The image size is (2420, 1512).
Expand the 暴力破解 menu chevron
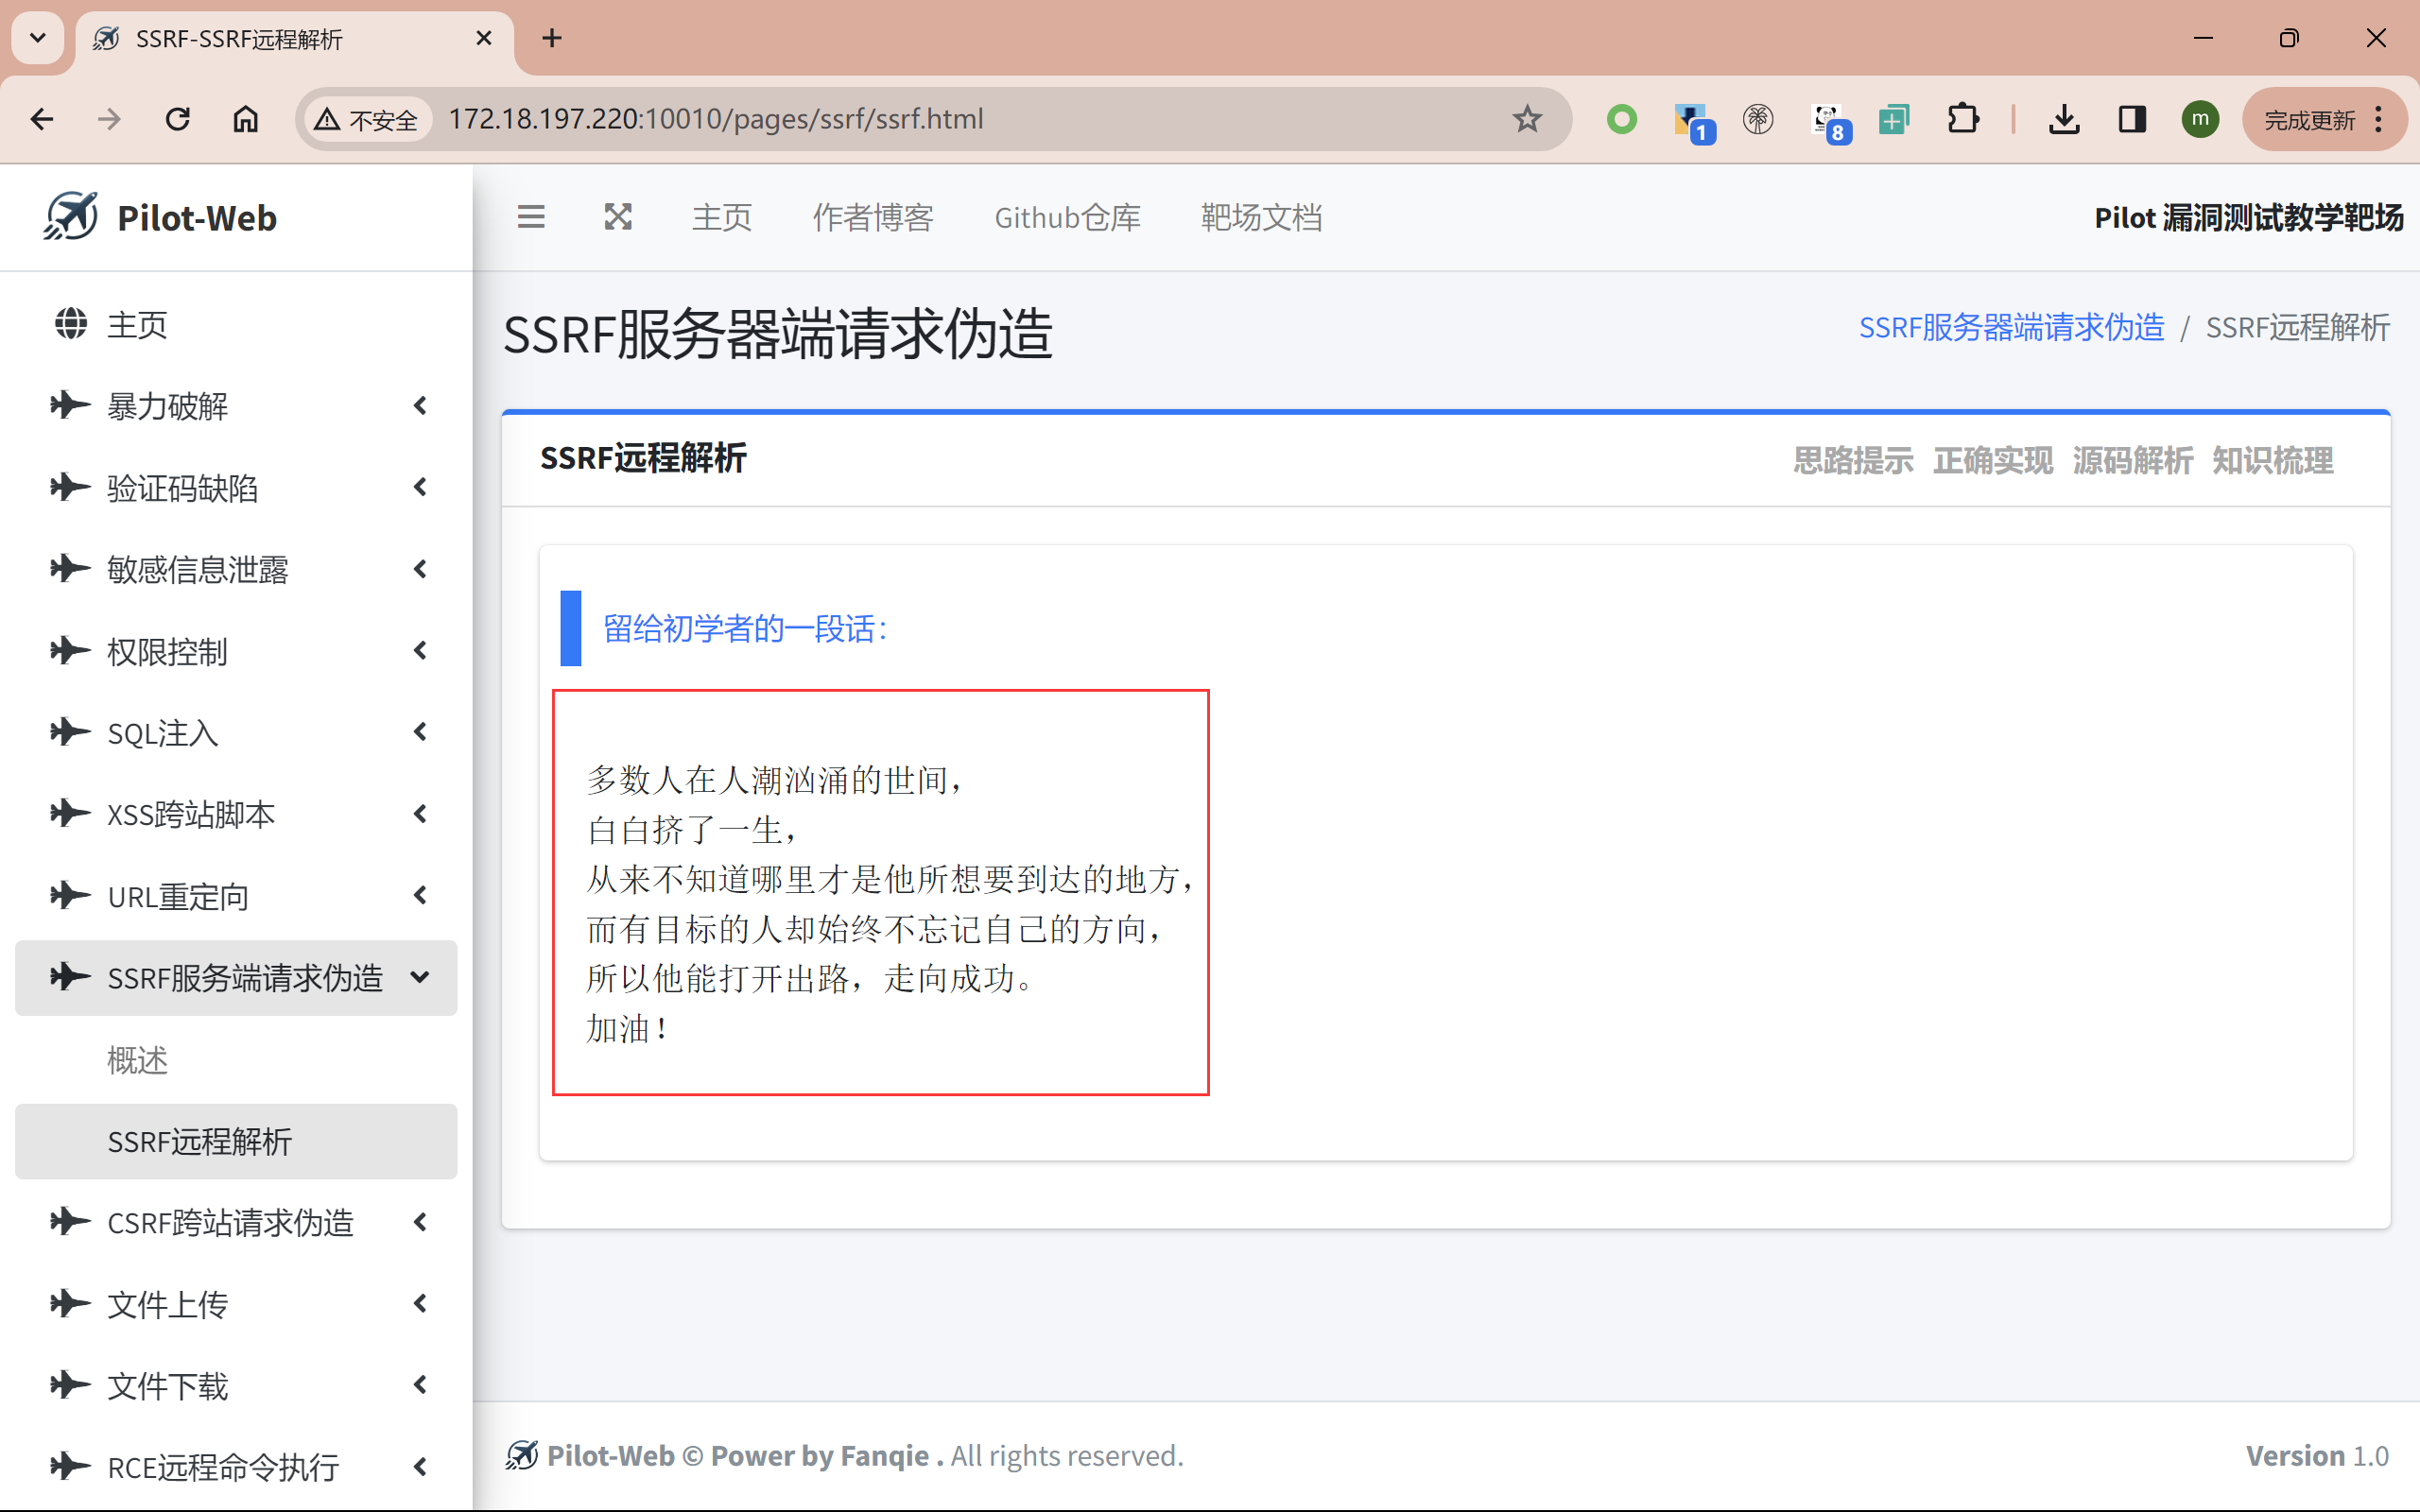420,406
